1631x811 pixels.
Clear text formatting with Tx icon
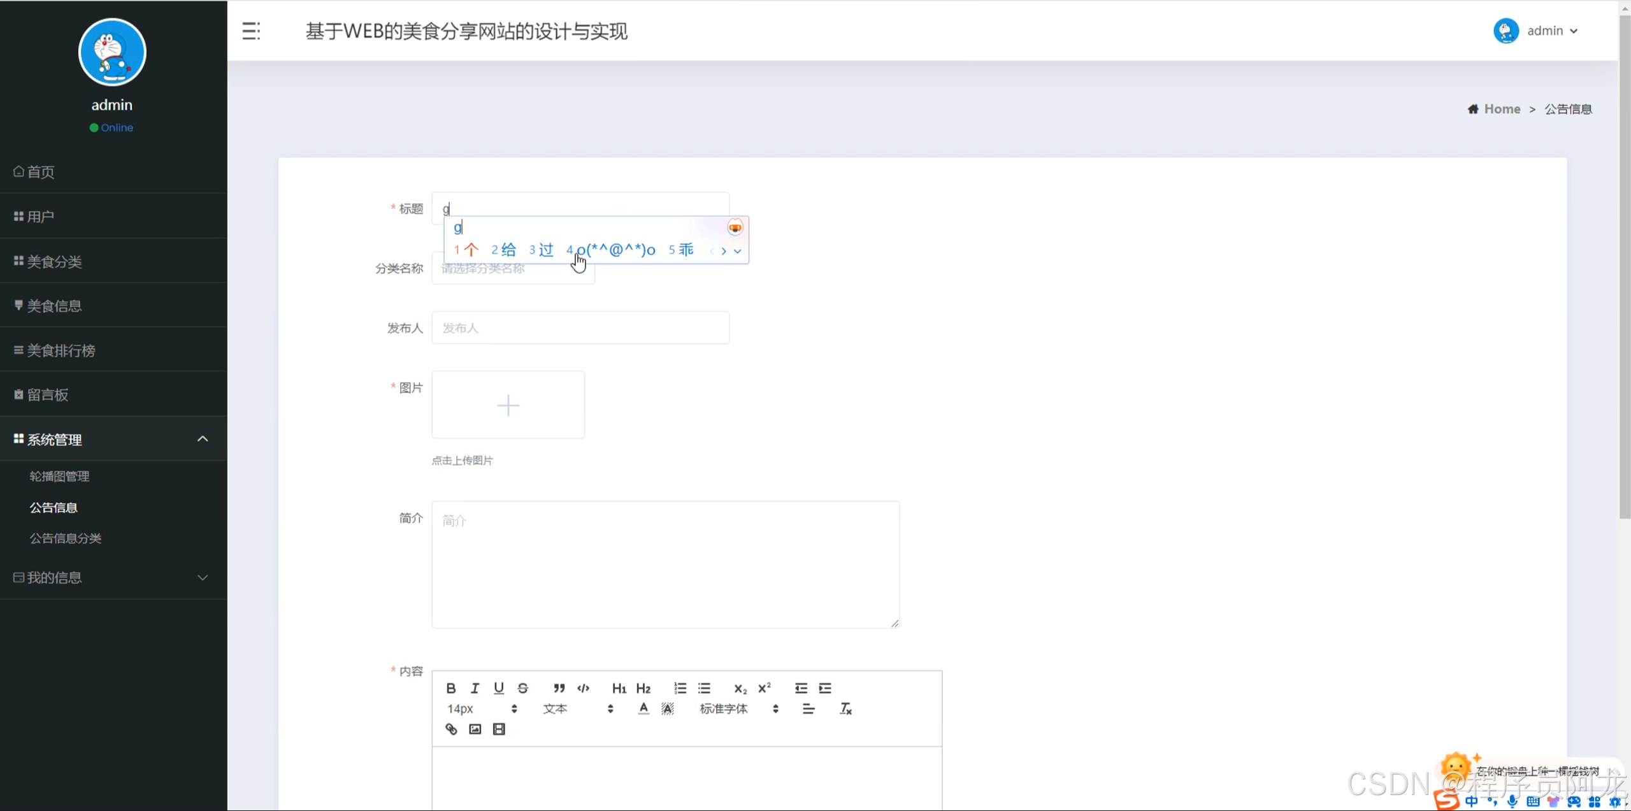coord(845,708)
